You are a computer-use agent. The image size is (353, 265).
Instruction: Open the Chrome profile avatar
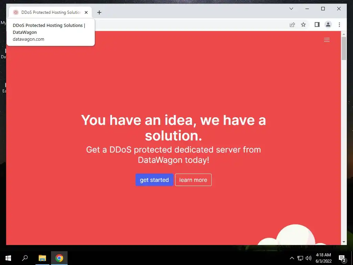pos(328,24)
